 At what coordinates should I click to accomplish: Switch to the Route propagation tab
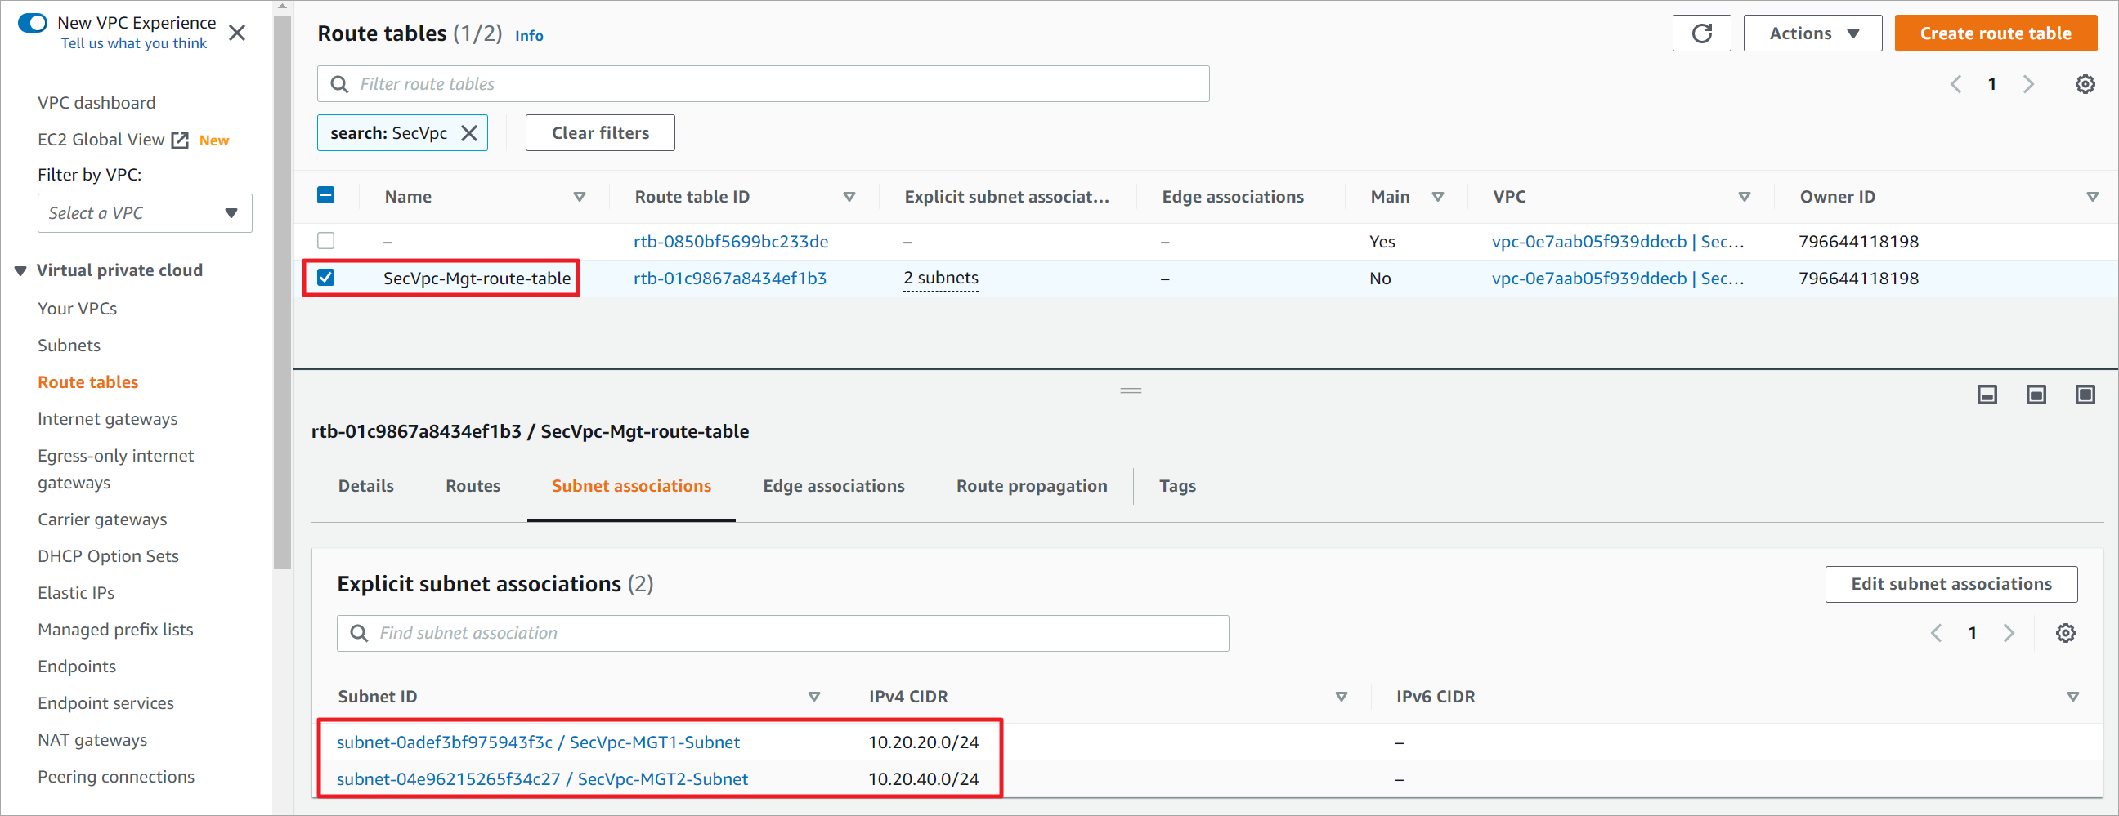point(1032,487)
